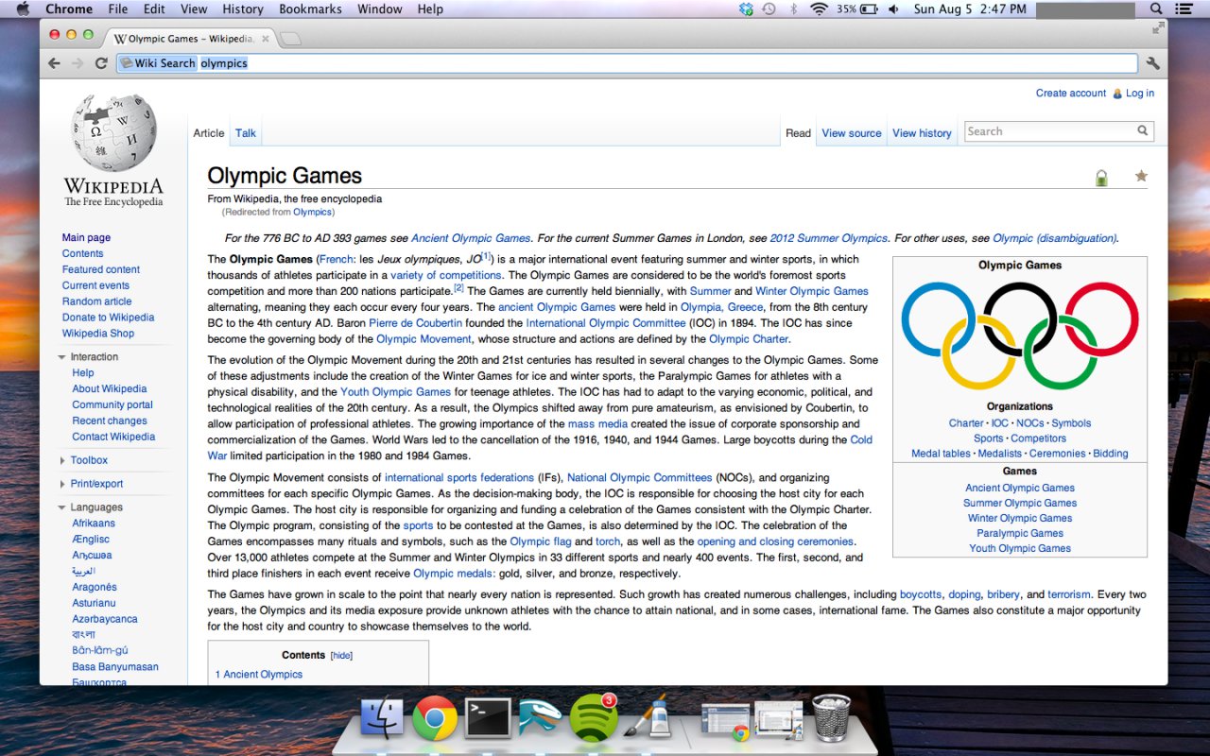Screen dimensions: 1210x756
Task: Click the Apple menu icon
Action: pyautogui.click(x=24, y=9)
